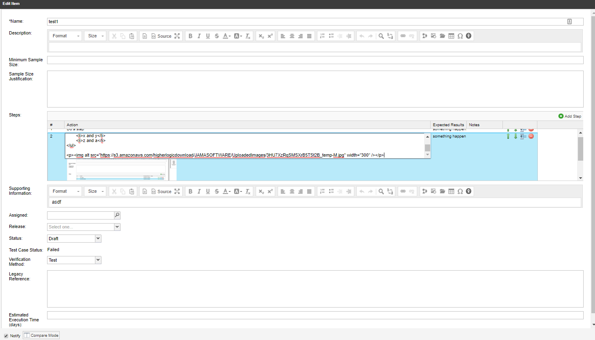The image size is (595, 340).
Task: Toggle the numbered list in the Description toolbar
Action: [x=322, y=36]
